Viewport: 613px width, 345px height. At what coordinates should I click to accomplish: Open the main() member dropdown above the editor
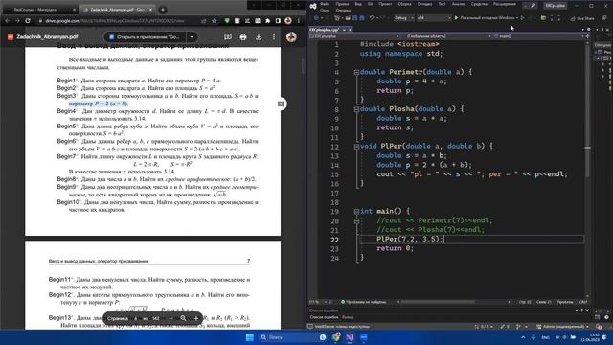(x=538, y=36)
